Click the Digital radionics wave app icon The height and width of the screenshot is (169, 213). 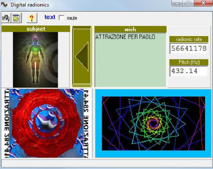[x=4, y=5]
